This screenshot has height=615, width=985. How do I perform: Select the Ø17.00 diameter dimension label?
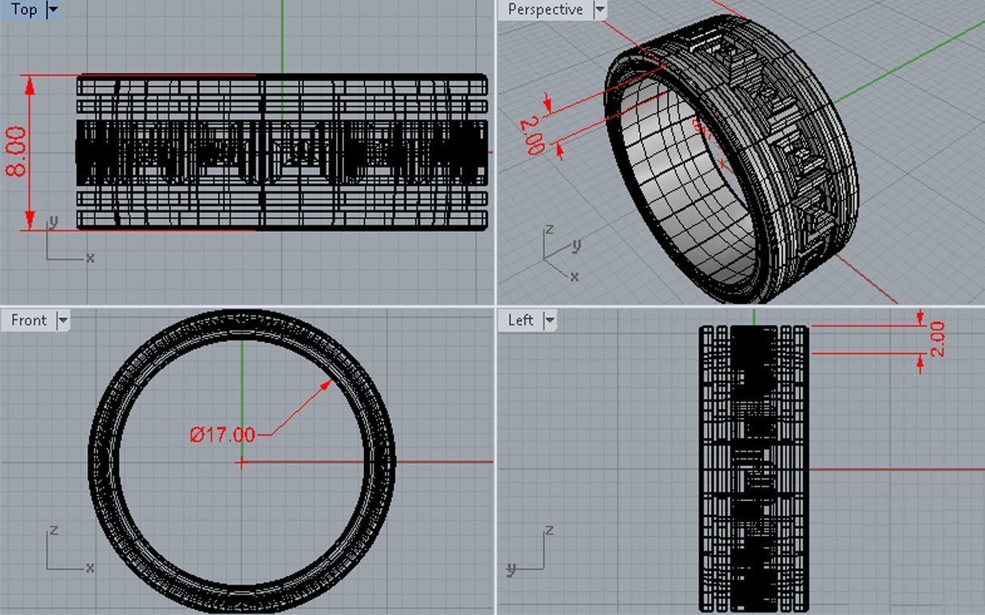[x=223, y=435]
